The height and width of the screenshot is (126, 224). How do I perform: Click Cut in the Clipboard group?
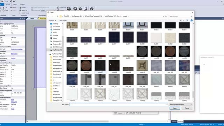click(5, 8)
